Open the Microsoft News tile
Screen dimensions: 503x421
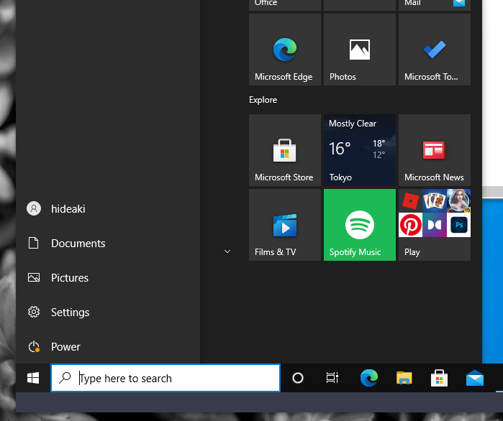click(x=434, y=150)
